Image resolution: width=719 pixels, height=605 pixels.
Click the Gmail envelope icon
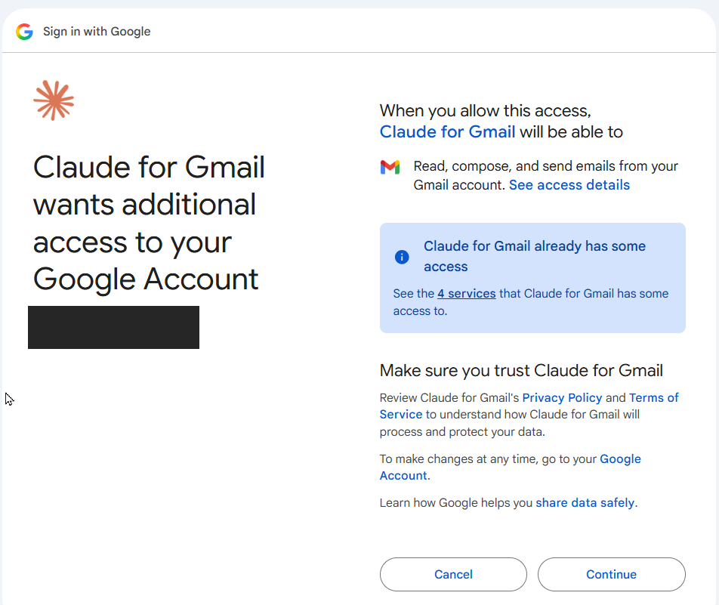pos(390,167)
